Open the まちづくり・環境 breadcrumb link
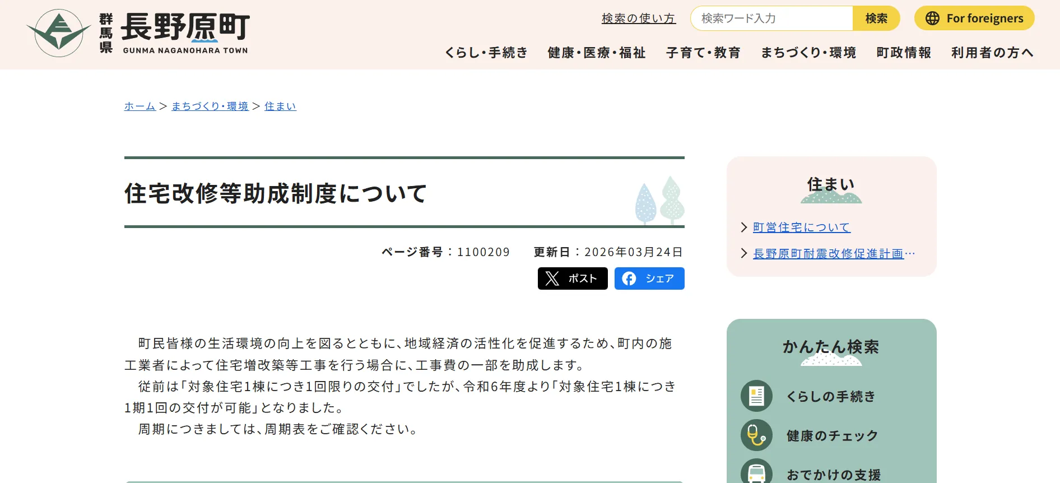This screenshot has height=483, width=1060. 210,106
